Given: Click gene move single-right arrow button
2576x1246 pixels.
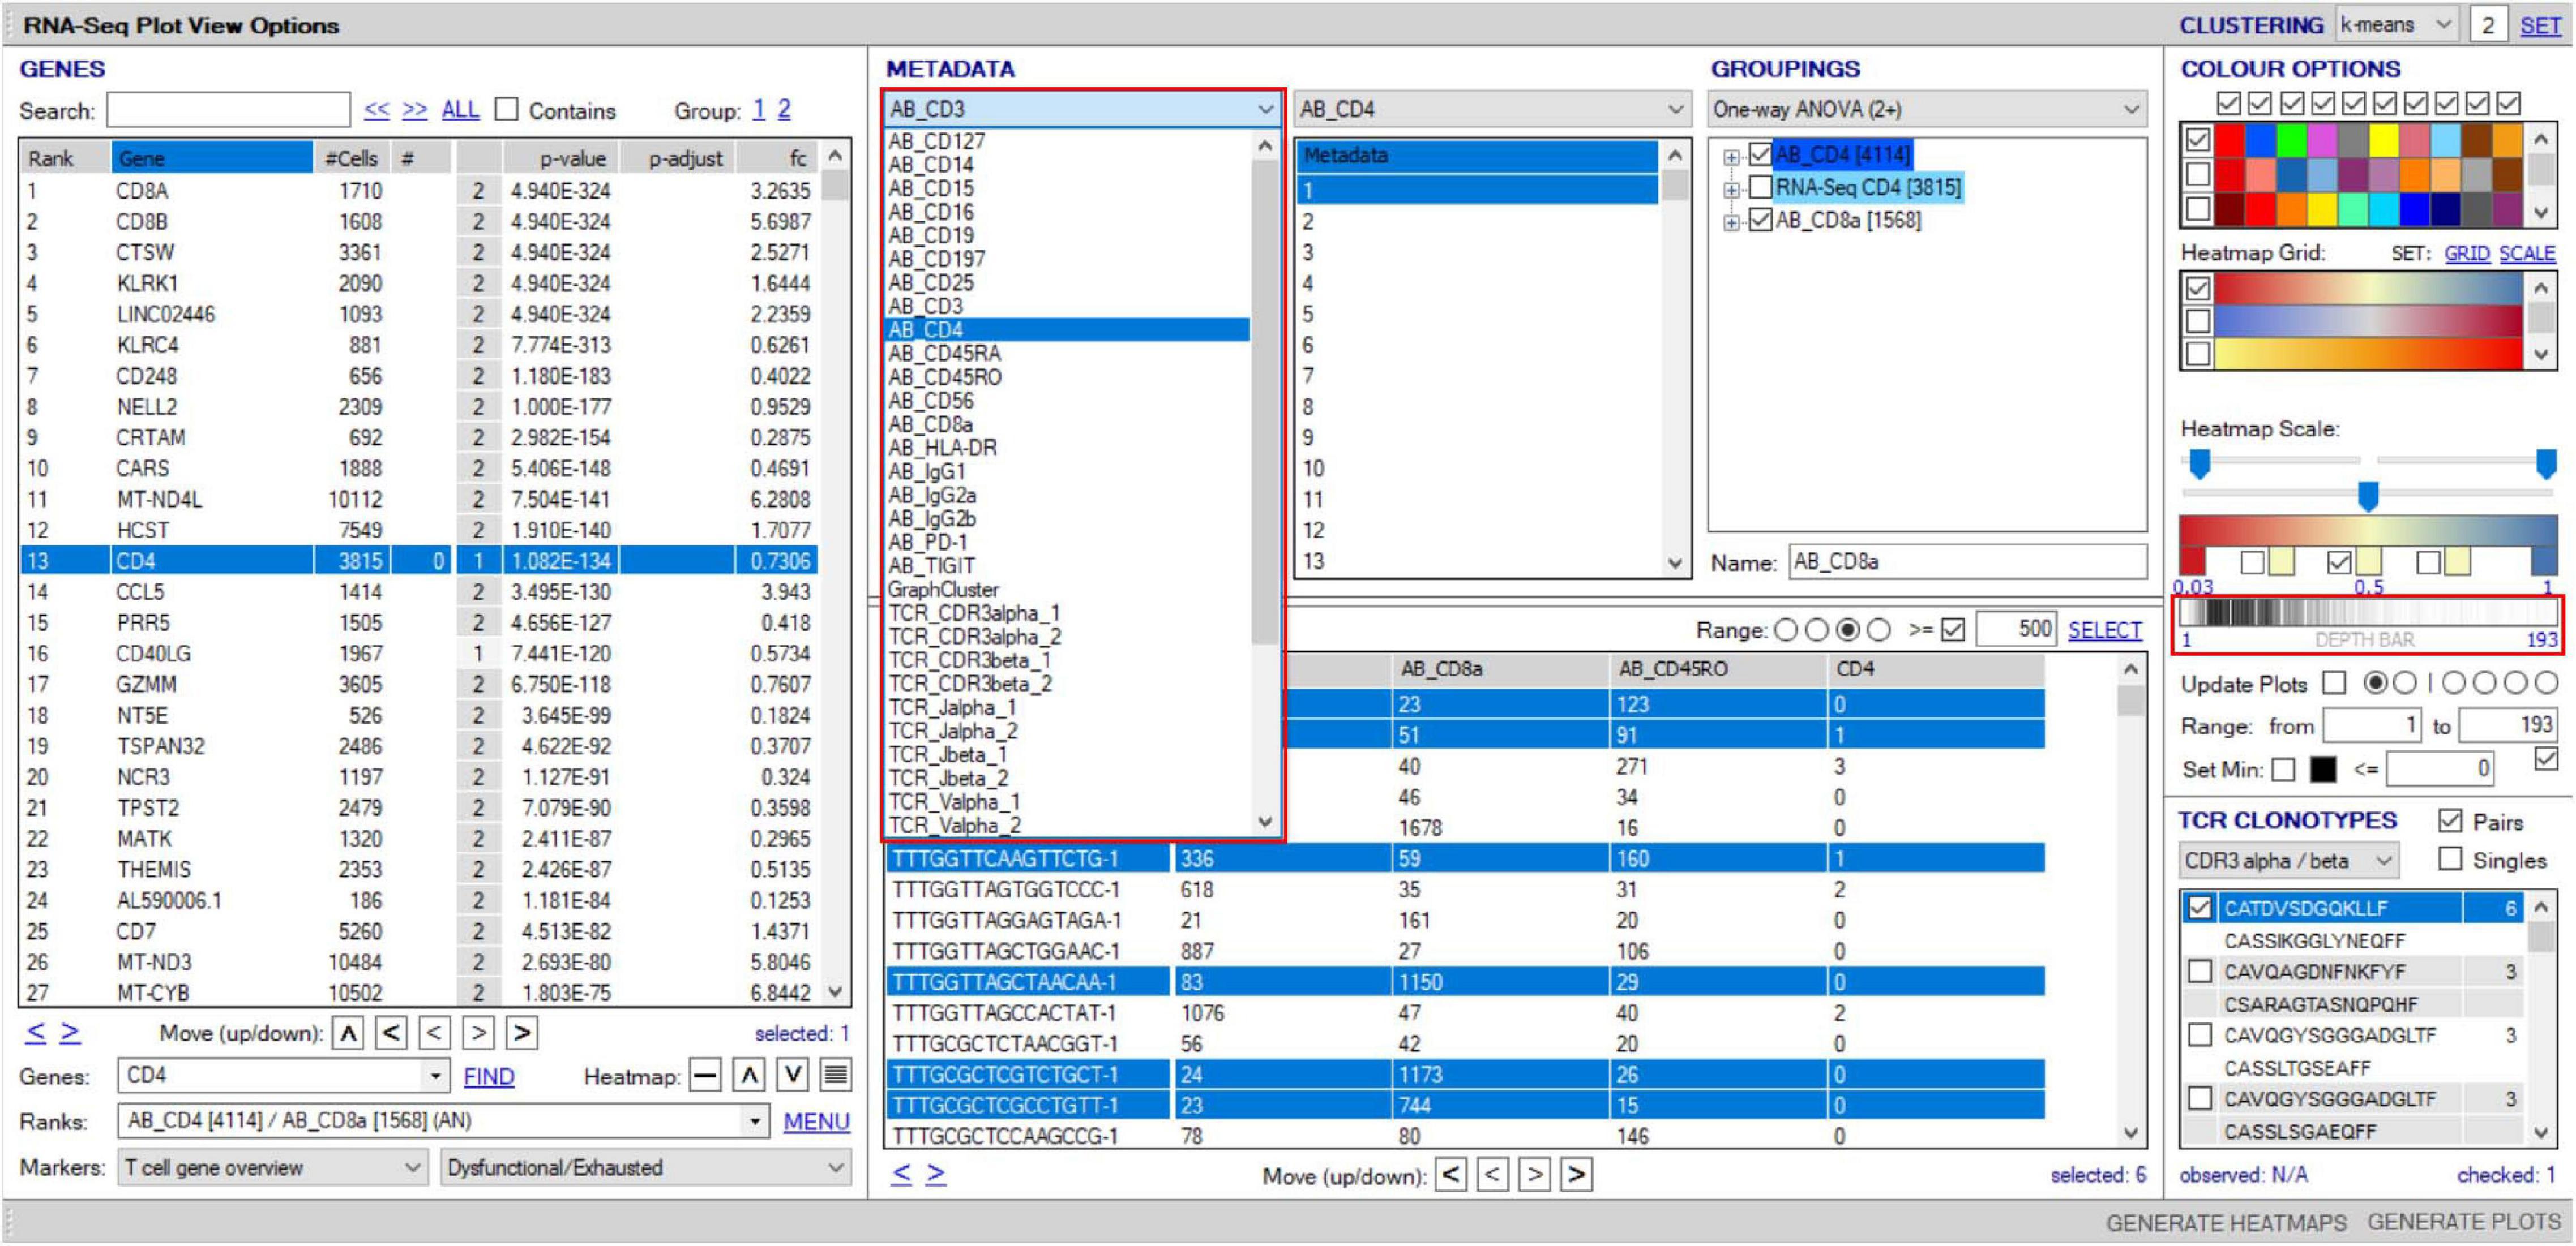Looking at the screenshot, I should [x=478, y=1032].
